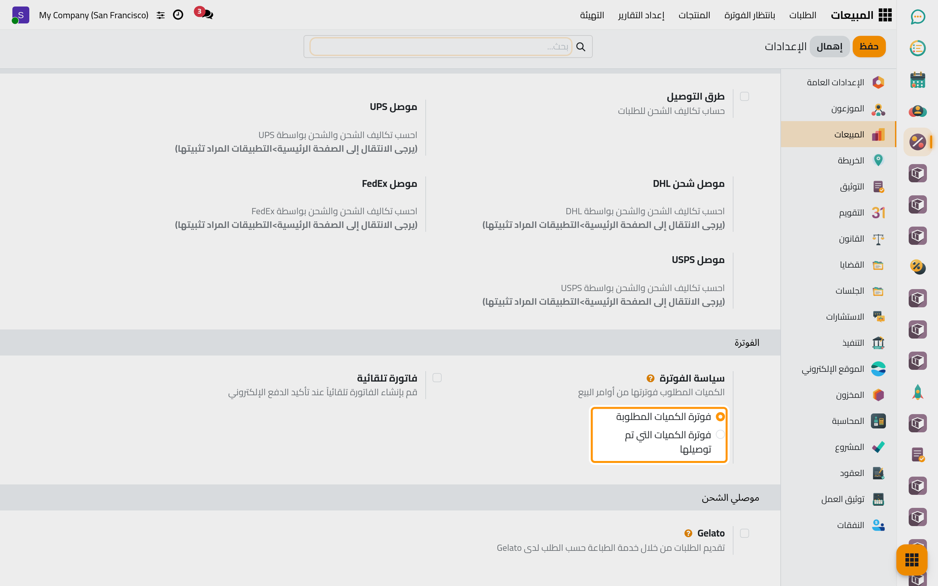The image size is (938, 586).
Task: Open the to-do list icon in the right dock
Action: (917, 48)
